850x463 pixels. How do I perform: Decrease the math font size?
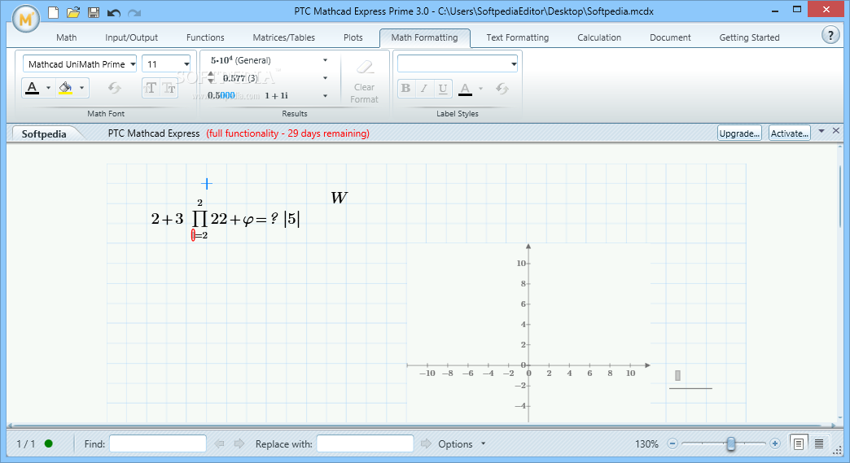pos(169,88)
